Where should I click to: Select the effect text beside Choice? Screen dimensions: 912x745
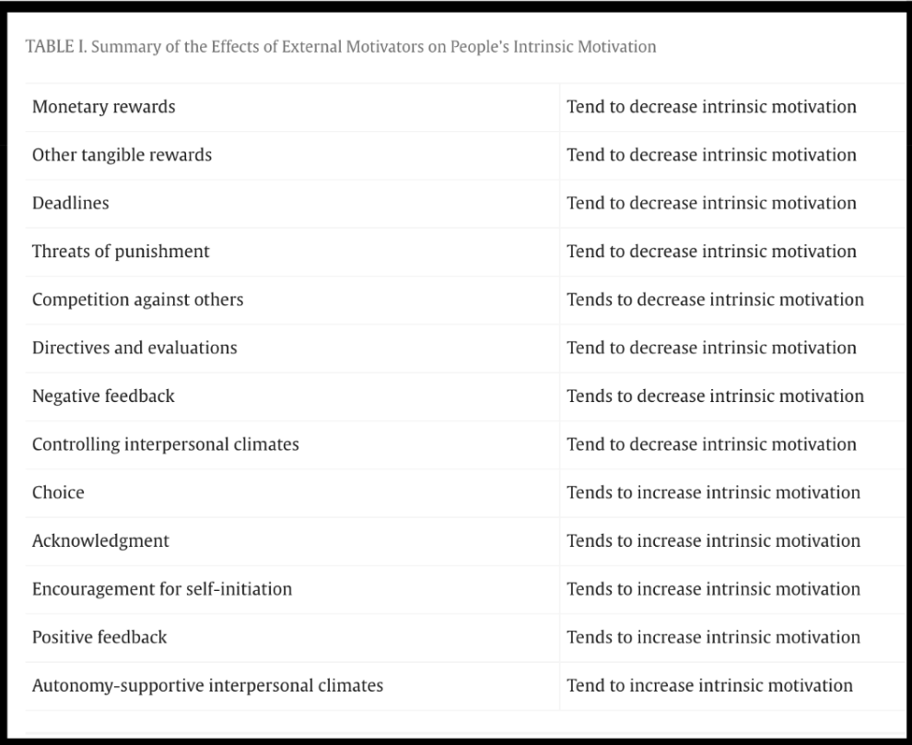click(713, 492)
